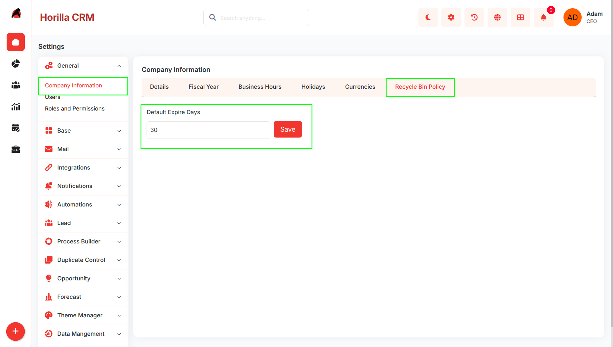Switch to the Fiscal Year tab
The height and width of the screenshot is (347, 613).
pyautogui.click(x=203, y=87)
